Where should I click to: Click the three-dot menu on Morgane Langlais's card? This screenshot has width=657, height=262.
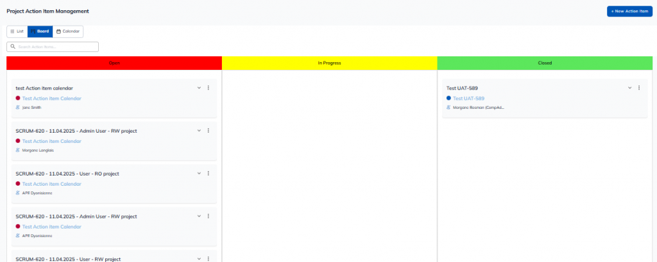[209, 131]
